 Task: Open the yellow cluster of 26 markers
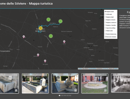pyautogui.click(x=41, y=28)
